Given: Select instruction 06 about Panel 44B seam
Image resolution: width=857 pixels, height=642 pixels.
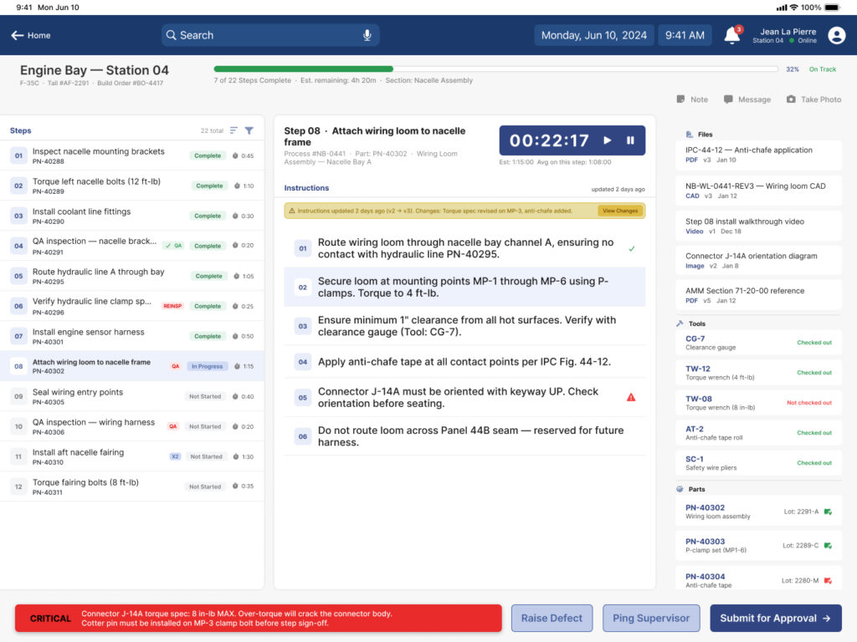Looking at the screenshot, I should pyautogui.click(x=464, y=436).
